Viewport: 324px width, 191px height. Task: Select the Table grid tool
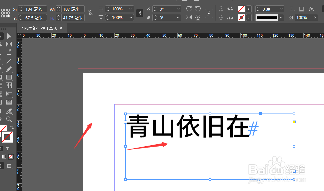pos(9,85)
